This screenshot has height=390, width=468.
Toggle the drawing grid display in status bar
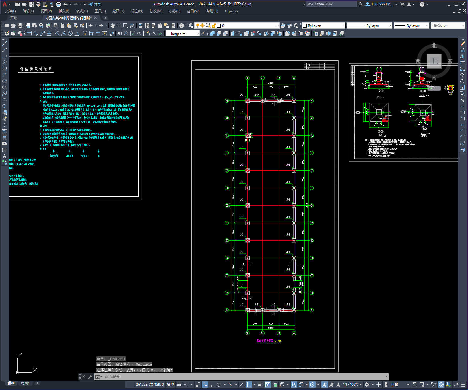[179, 385]
